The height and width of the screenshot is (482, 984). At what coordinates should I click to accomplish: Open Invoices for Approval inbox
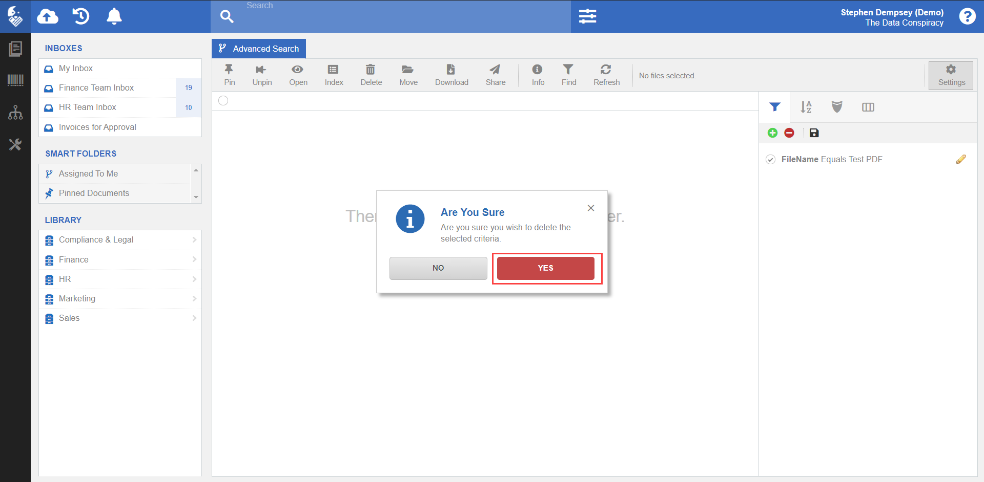(120, 127)
